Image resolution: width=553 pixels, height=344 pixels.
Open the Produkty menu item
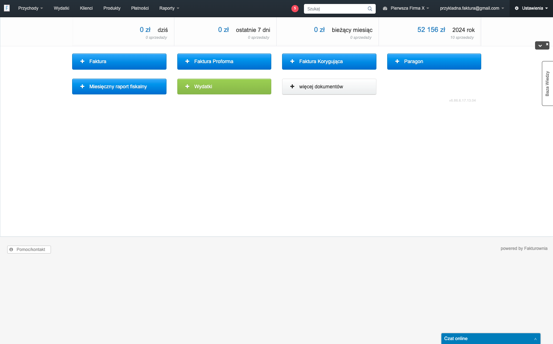click(112, 8)
